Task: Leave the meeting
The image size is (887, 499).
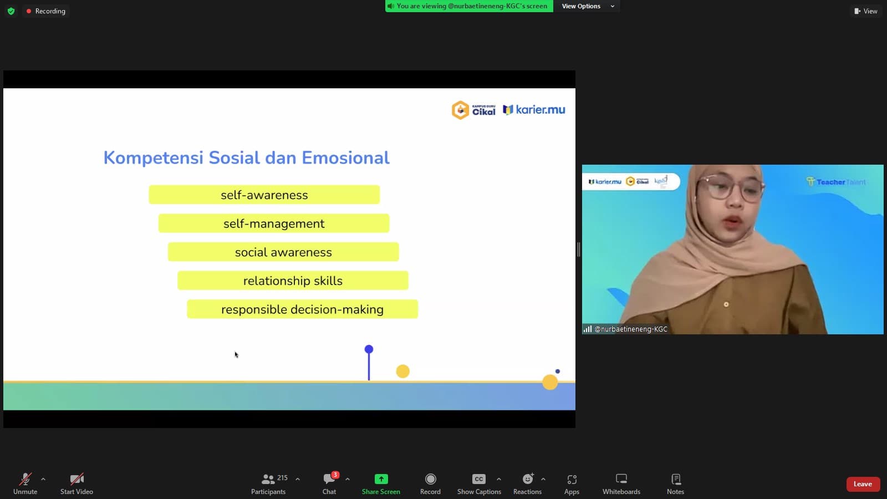Action: 863,484
